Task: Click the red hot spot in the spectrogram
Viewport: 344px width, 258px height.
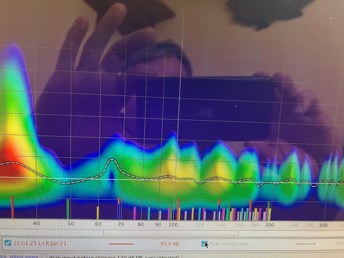Action: pyautogui.click(x=13, y=156)
